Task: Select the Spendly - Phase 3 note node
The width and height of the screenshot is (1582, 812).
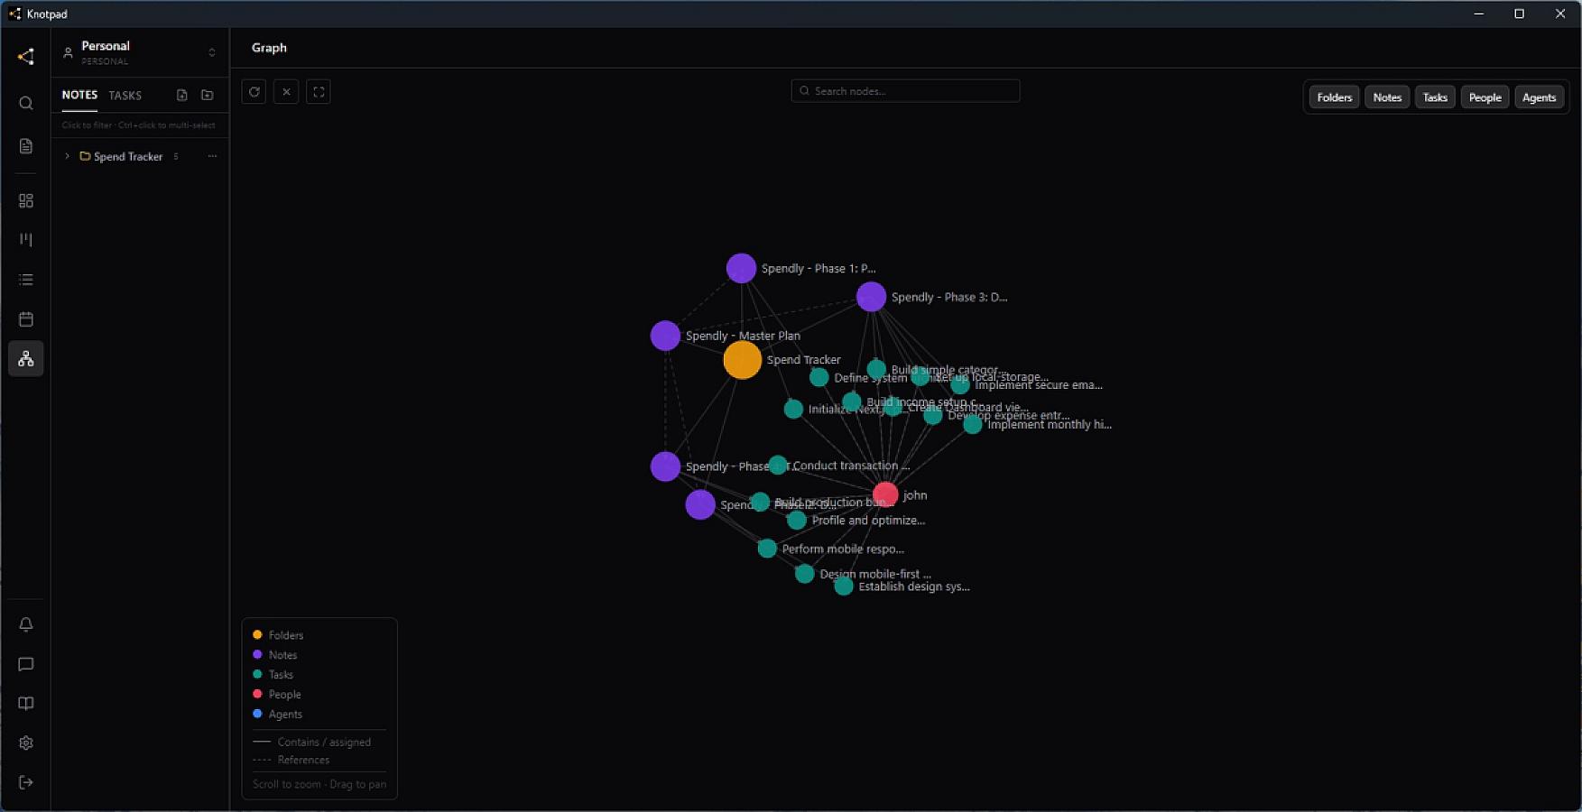Action: (x=871, y=297)
